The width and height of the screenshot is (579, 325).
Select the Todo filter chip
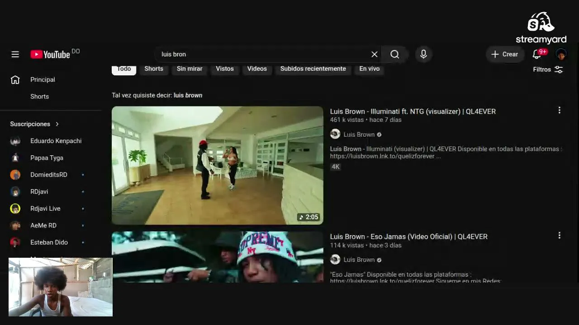point(124,69)
